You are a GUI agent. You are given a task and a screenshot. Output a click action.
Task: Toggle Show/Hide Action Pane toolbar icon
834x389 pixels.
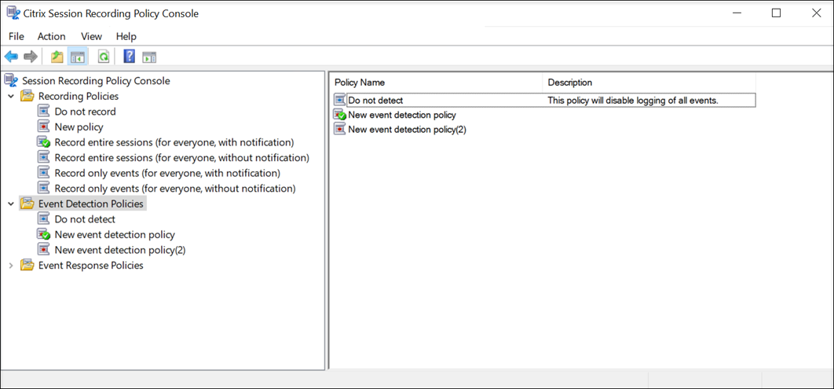(149, 57)
